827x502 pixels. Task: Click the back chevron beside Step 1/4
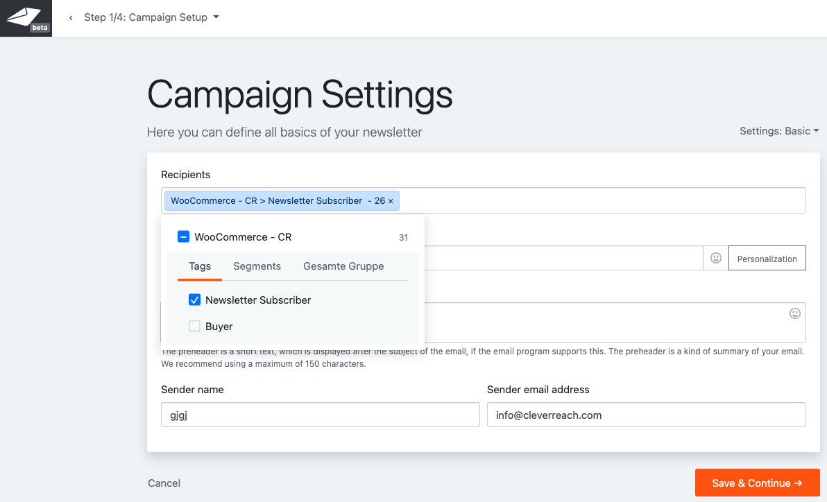click(71, 18)
